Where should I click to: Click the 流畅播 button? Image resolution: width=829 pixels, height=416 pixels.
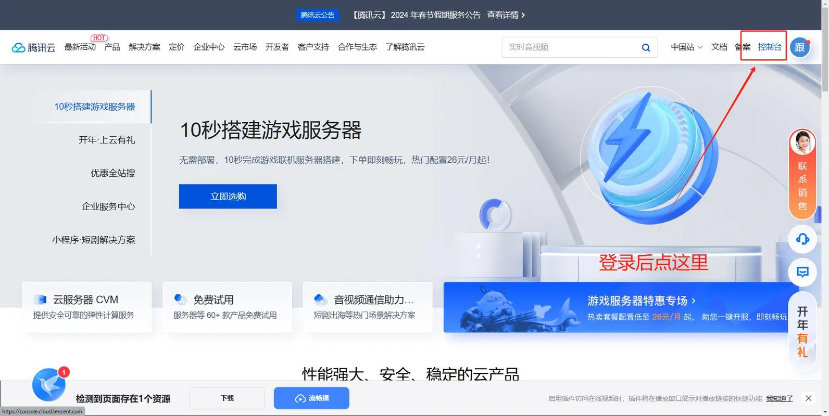(x=311, y=398)
